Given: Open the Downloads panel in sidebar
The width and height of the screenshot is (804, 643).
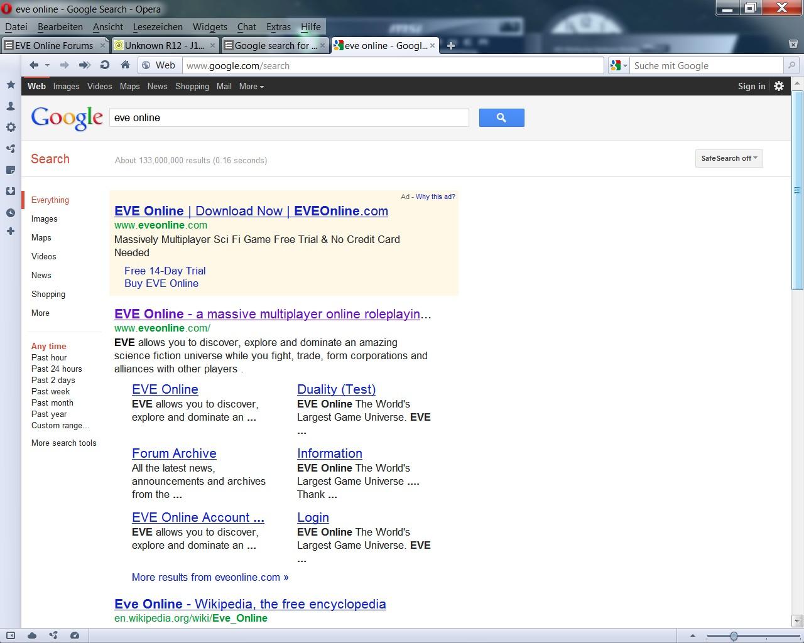Looking at the screenshot, I should (11, 192).
